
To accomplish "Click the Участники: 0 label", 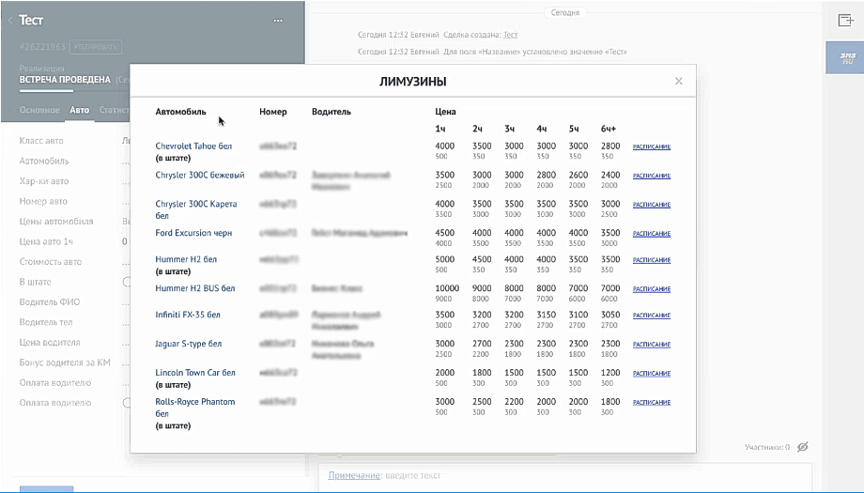I will click(767, 447).
